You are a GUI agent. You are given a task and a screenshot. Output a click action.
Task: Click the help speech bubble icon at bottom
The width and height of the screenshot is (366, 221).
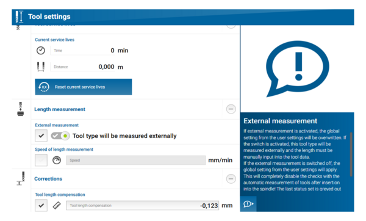(248, 204)
